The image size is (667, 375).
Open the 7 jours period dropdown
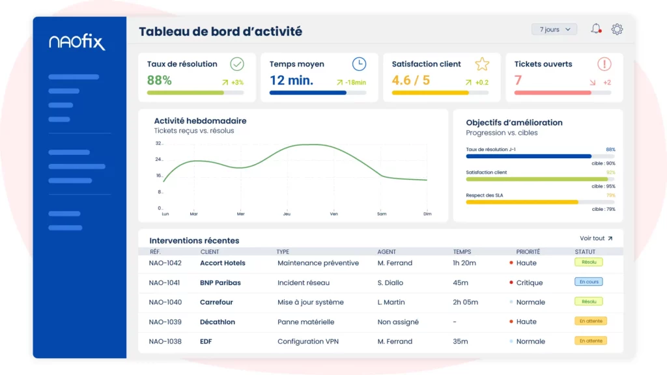[554, 29]
